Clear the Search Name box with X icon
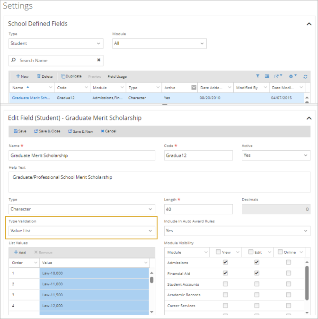This screenshot has width=318, height=319. [x=99, y=60]
